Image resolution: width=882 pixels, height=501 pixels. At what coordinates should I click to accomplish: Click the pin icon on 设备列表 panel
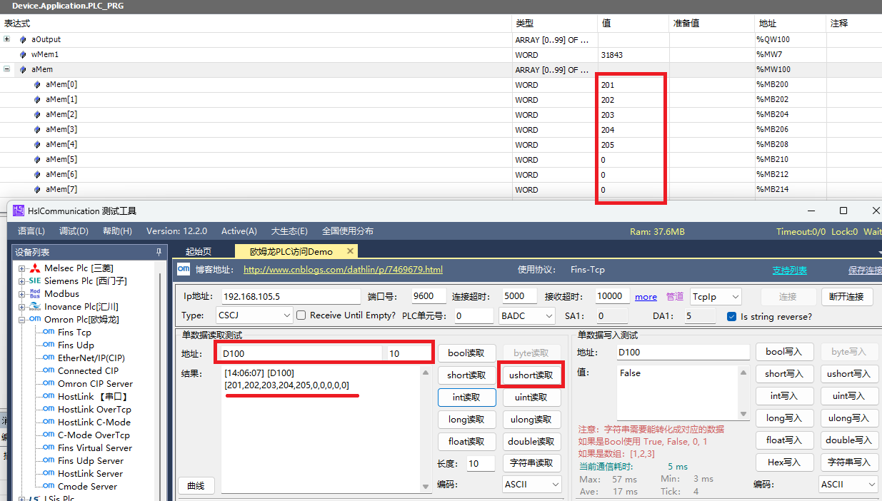pos(159,252)
